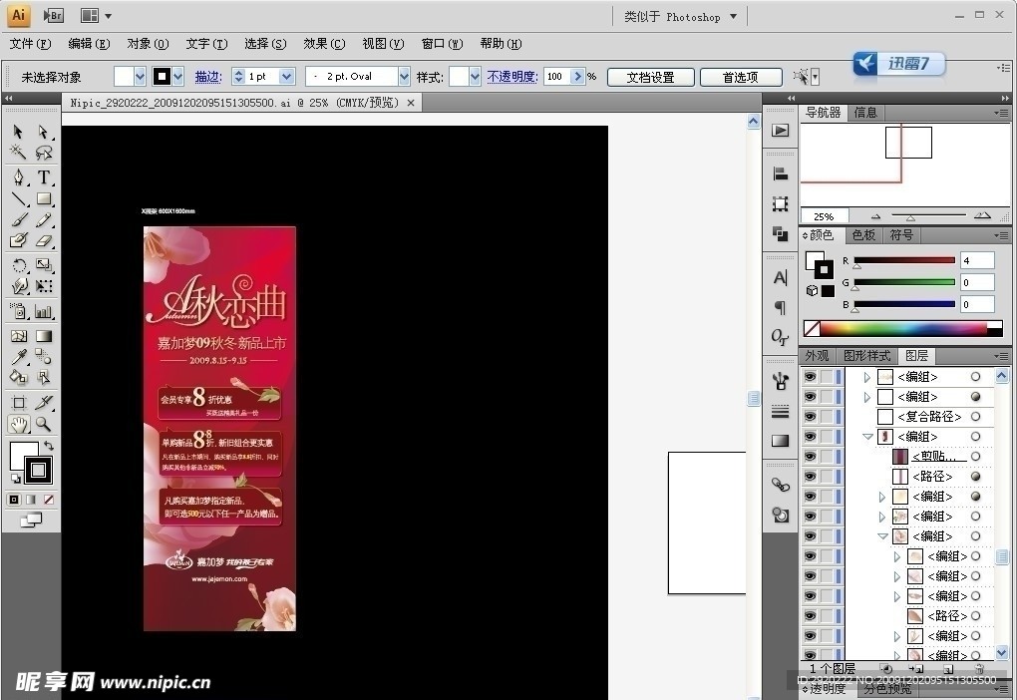Click the 首选项 button
Viewport: 1017px width, 700px height.
[740, 77]
